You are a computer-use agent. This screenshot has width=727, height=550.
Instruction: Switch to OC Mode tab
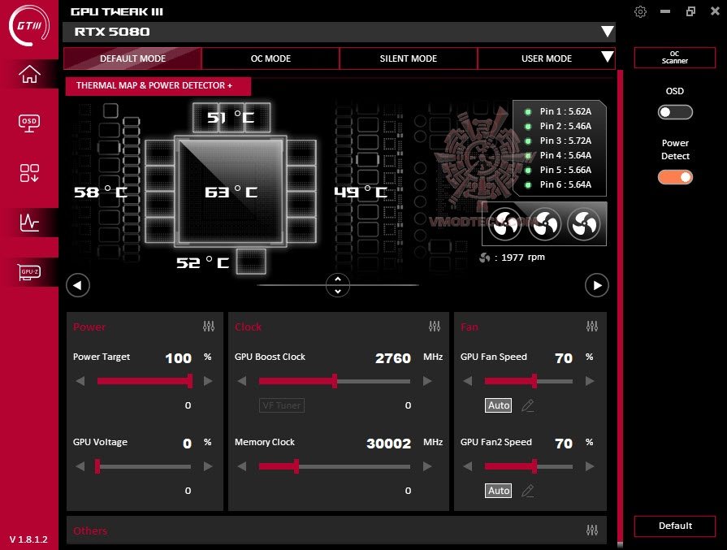tap(270, 58)
